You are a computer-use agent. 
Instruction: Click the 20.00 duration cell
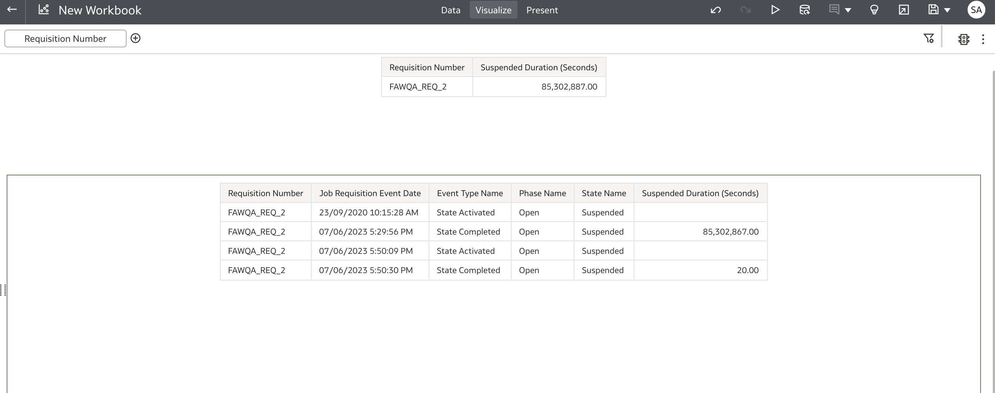pyautogui.click(x=700, y=270)
